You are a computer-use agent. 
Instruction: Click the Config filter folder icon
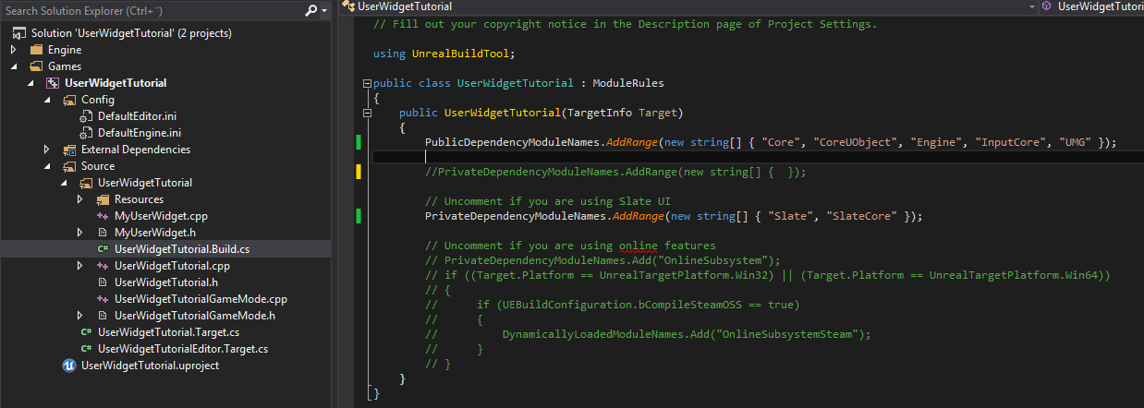[x=69, y=100]
